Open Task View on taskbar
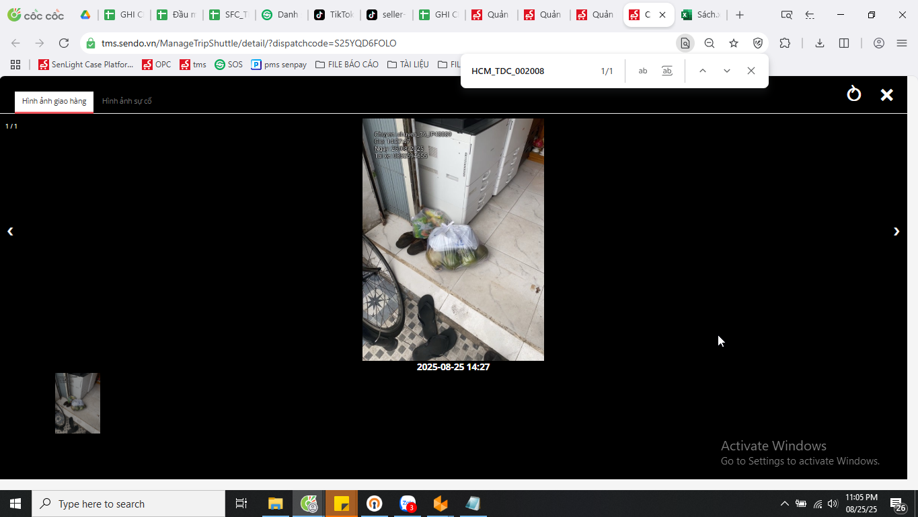This screenshot has width=918, height=517. click(x=241, y=504)
